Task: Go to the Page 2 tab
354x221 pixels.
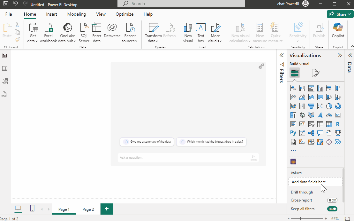Action: 88,209
